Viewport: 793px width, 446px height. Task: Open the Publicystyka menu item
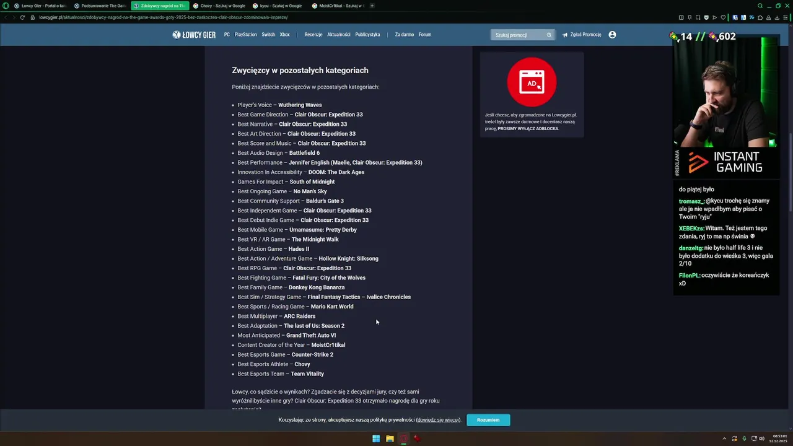(367, 35)
